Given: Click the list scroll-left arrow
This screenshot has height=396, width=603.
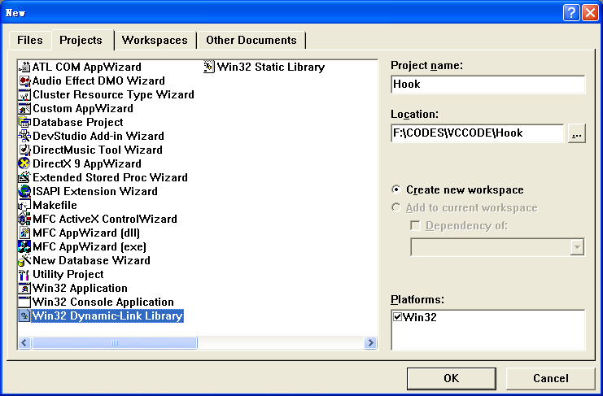Looking at the screenshot, I should tap(24, 342).
